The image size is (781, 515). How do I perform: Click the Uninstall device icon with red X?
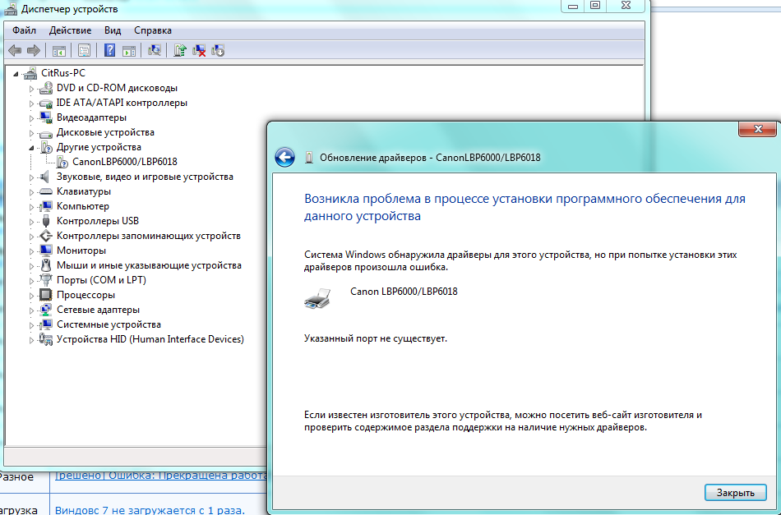tap(199, 50)
